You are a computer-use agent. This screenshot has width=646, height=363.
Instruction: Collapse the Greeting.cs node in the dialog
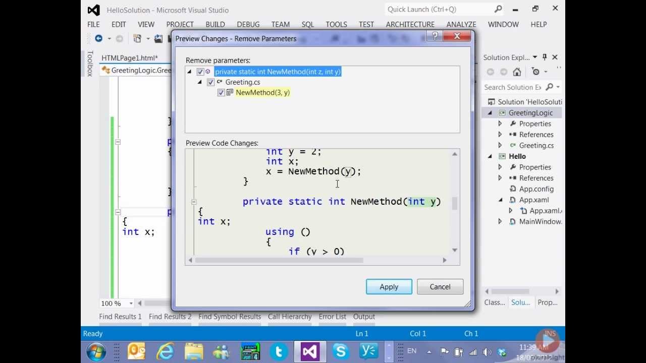point(200,82)
